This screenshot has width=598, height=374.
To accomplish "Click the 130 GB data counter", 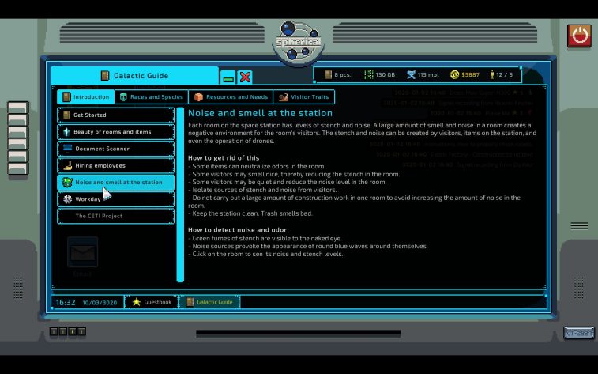I will [379, 75].
